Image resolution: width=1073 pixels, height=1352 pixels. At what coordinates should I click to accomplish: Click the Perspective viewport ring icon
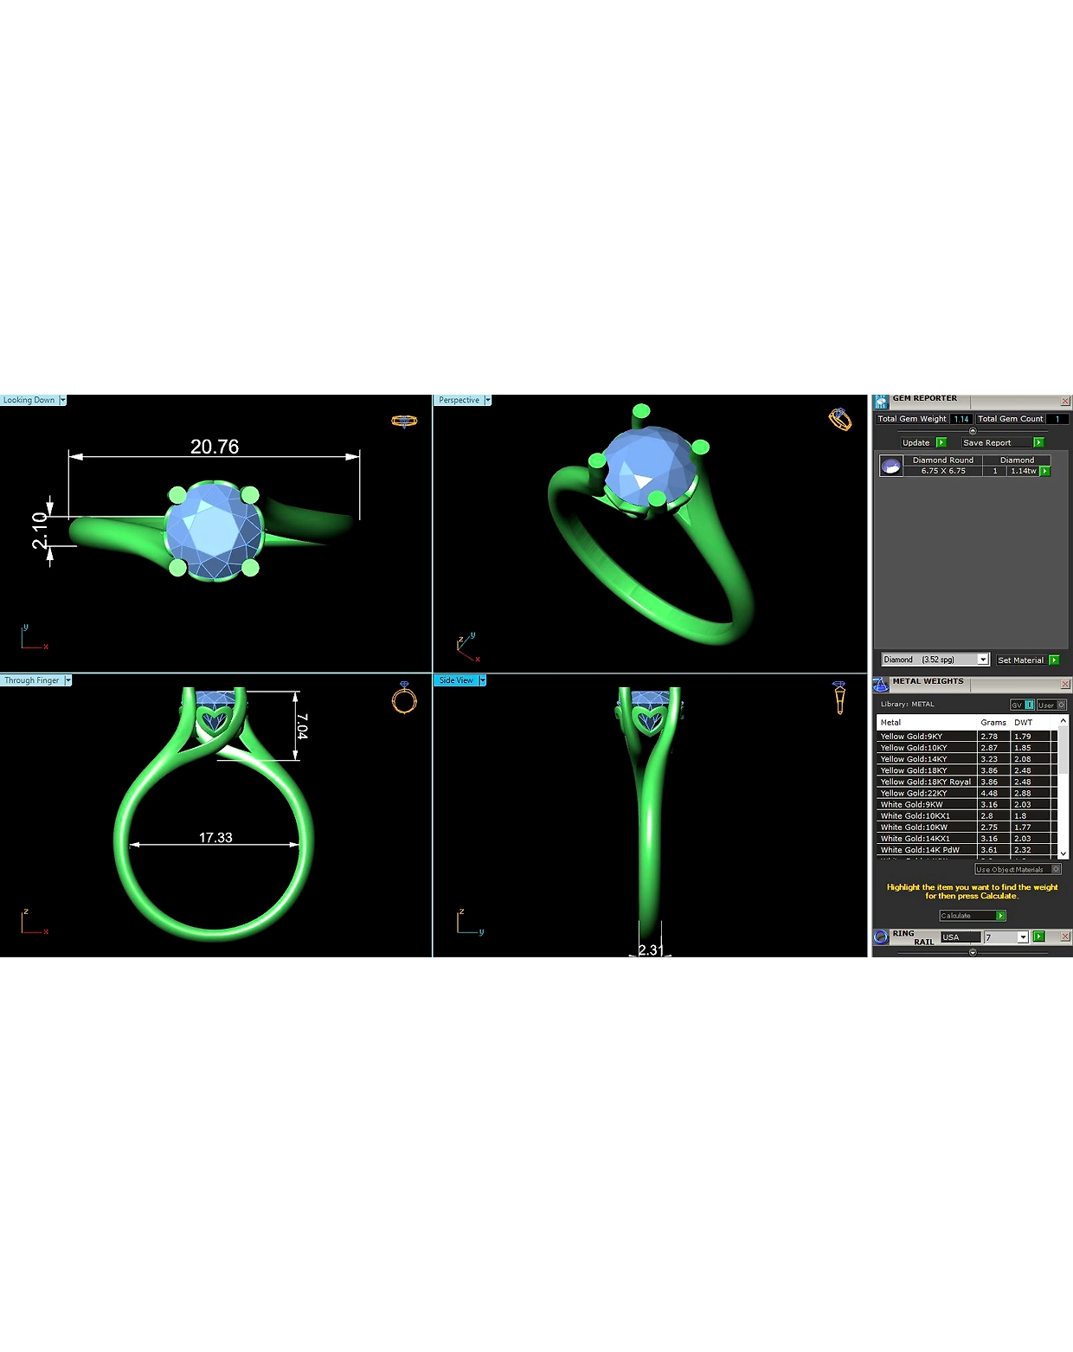tap(839, 419)
